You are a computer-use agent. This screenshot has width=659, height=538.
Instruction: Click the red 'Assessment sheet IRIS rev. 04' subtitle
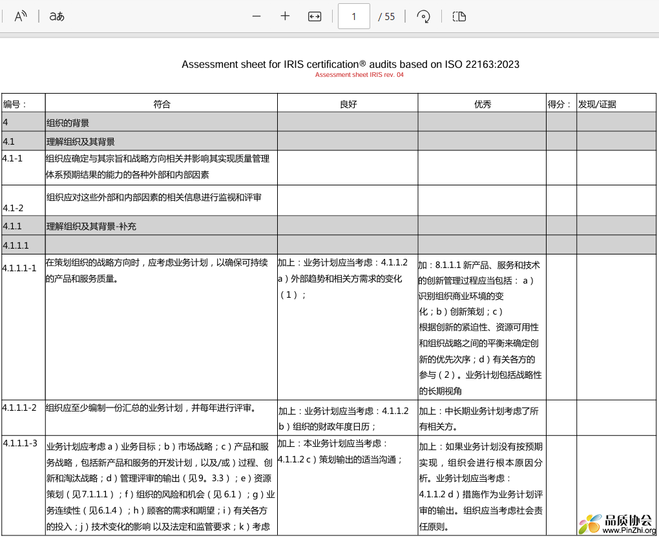(359, 75)
